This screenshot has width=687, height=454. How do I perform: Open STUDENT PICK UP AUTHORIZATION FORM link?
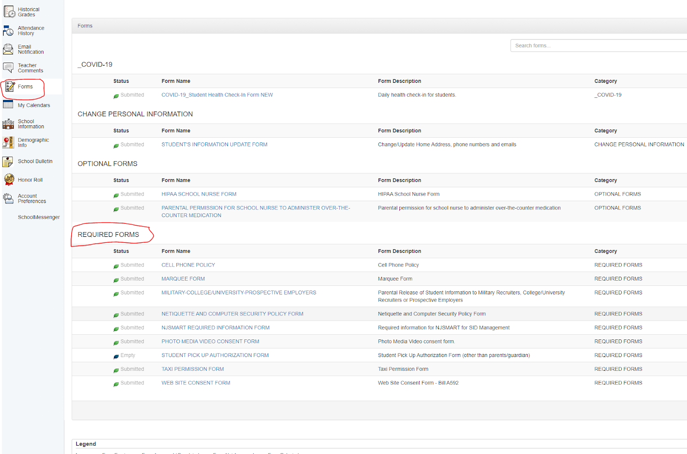pyautogui.click(x=215, y=355)
